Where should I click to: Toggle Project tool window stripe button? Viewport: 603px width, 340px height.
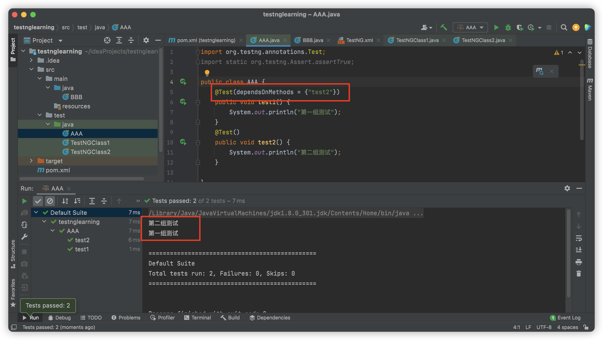(13, 50)
